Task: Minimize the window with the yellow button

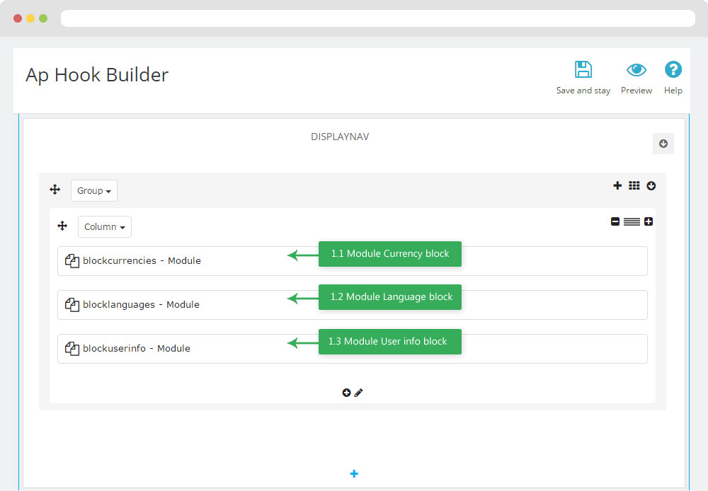Action: click(30, 18)
